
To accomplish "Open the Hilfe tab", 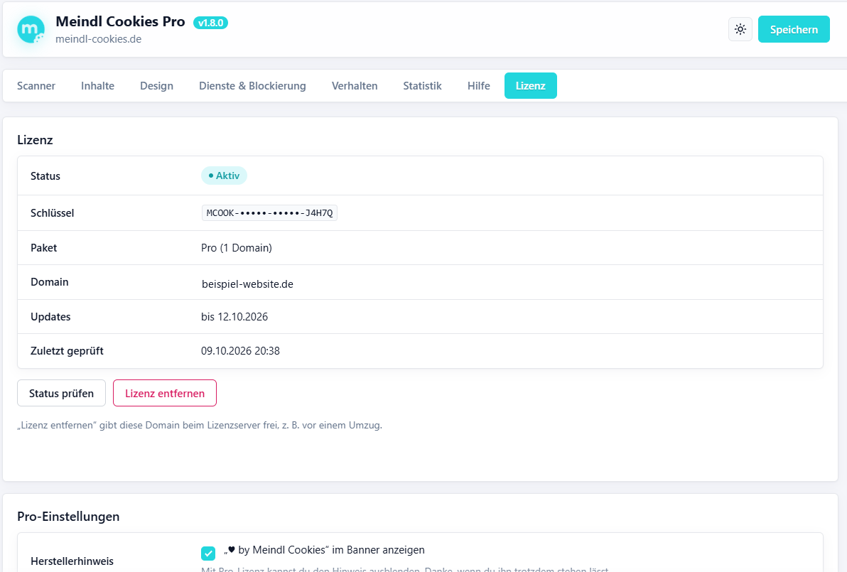I will tap(479, 86).
